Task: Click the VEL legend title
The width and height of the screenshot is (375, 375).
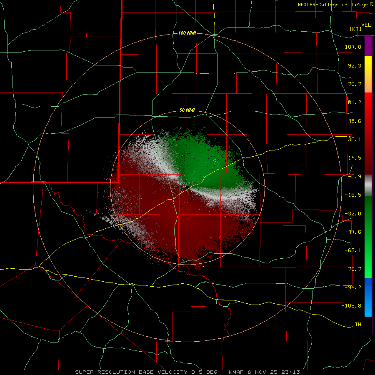Action: 366,25
